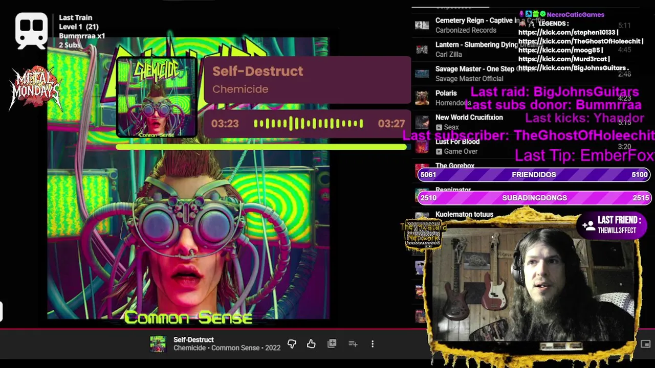
Task: Click The Mustard Network badge
Action: coord(423,235)
